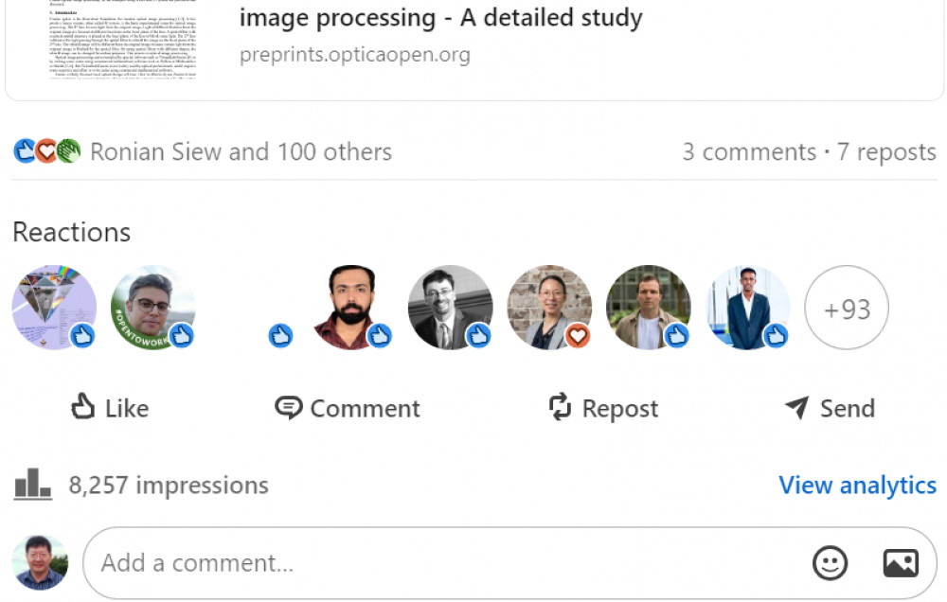Screen dimensions: 947x602
Task: Click the impressions bar chart icon
Action: click(32, 485)
